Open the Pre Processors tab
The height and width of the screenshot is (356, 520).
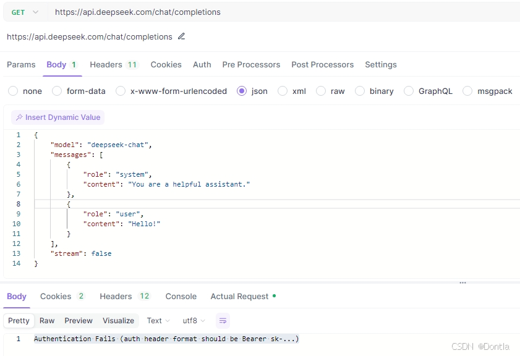click(x=251, y=65)
